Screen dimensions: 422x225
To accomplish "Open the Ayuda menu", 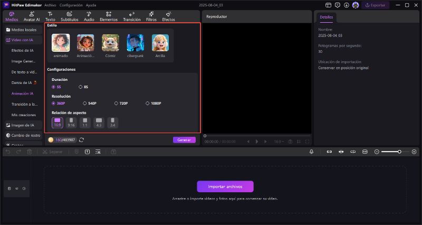I will click(91, 5).
